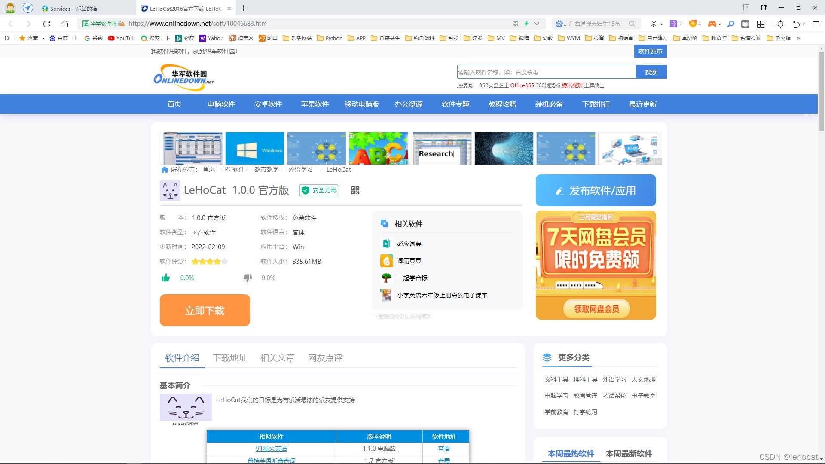Open the Baidu search engine selector dropdown
The width and height of the screenshot is (825, 464).
559,24
